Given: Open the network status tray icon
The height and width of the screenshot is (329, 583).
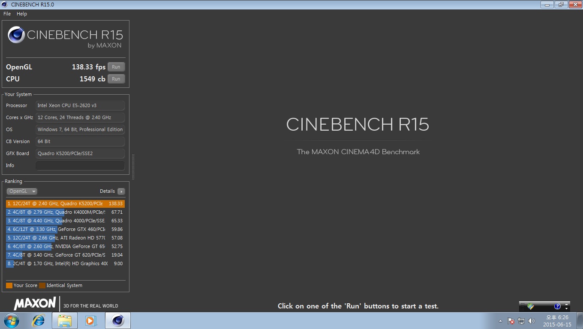Looking at the screenshot, I should pos(521,321).
